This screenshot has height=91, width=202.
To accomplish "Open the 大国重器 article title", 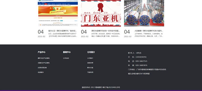I will point(149,31).
